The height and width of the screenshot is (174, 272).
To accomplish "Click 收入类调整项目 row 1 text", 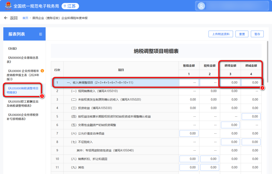I will click(100, 82).
